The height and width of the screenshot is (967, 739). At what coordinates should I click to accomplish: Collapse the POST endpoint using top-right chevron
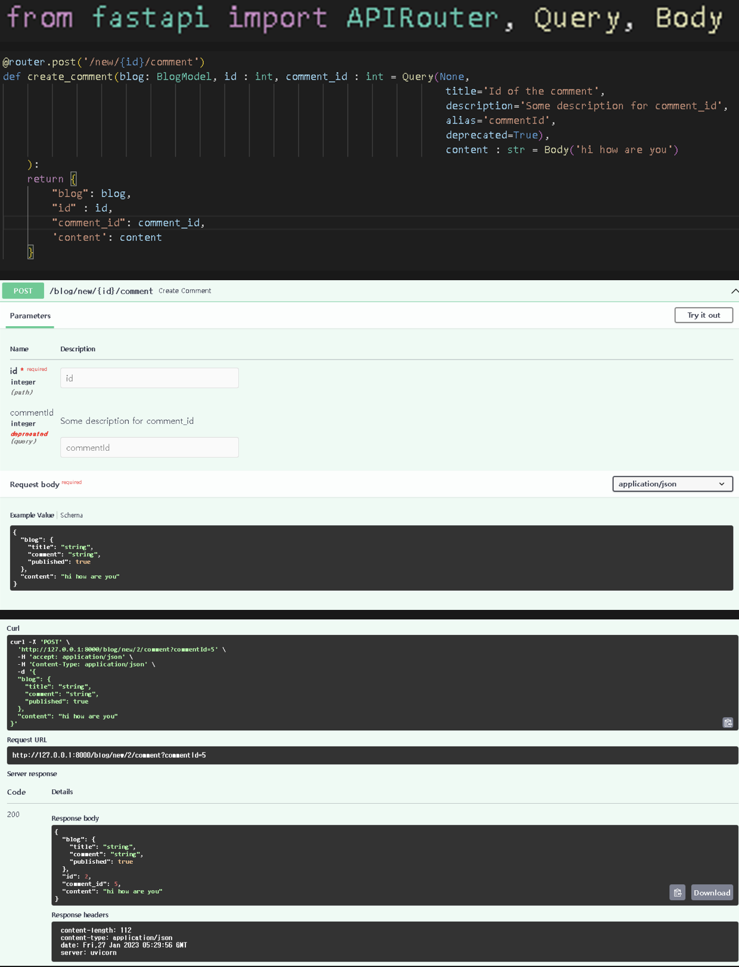(734, 291)
